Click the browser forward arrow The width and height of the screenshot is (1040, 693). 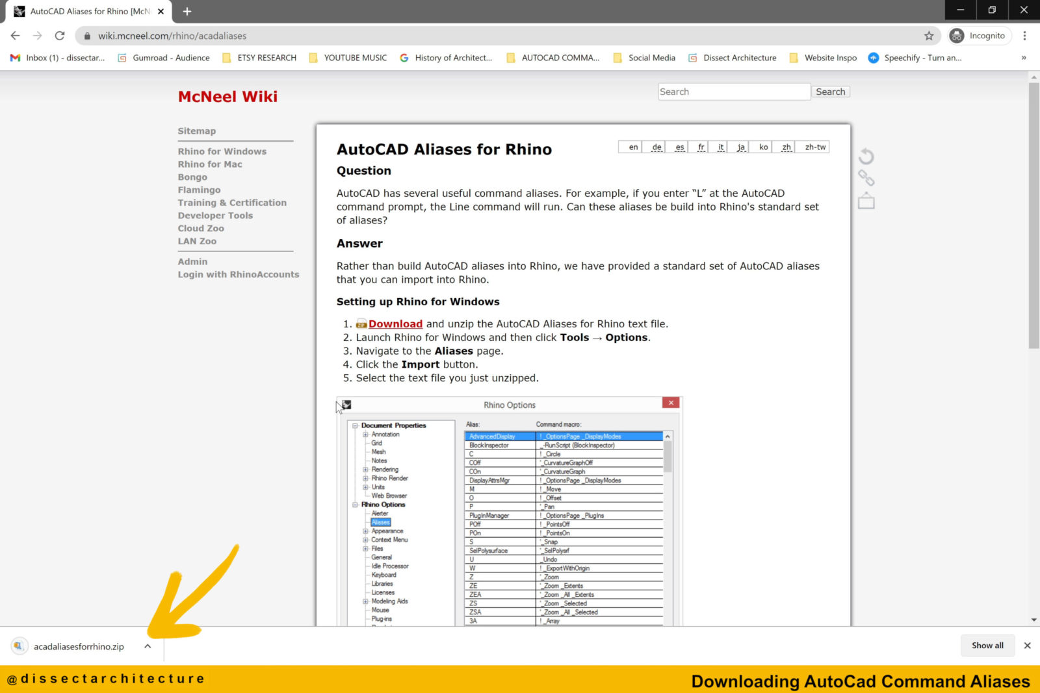tap(38, 36)
